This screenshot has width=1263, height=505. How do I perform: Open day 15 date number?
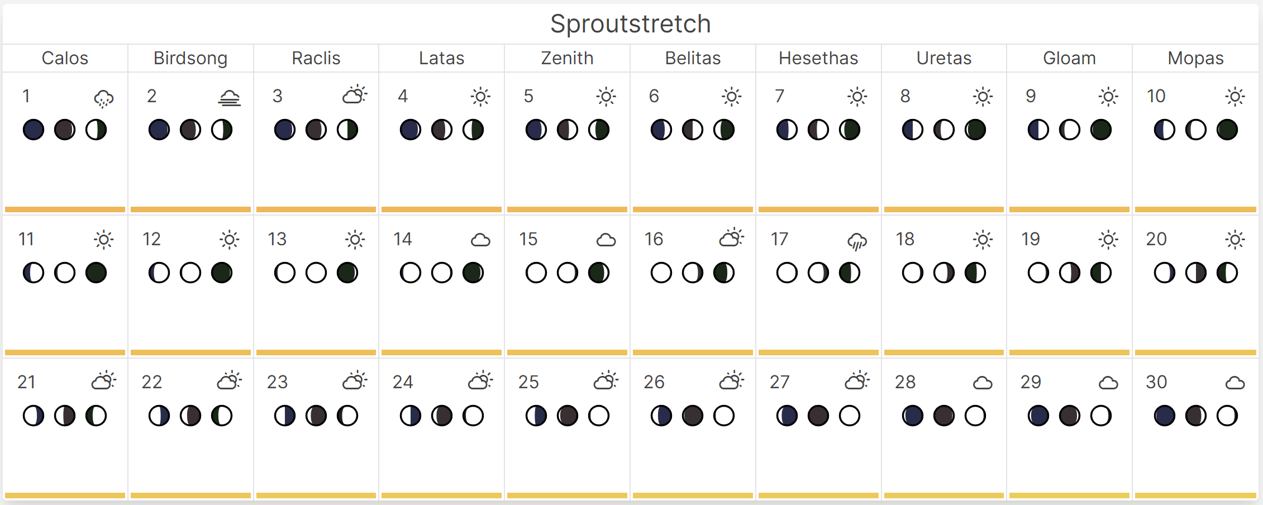(x=528, y=239)
